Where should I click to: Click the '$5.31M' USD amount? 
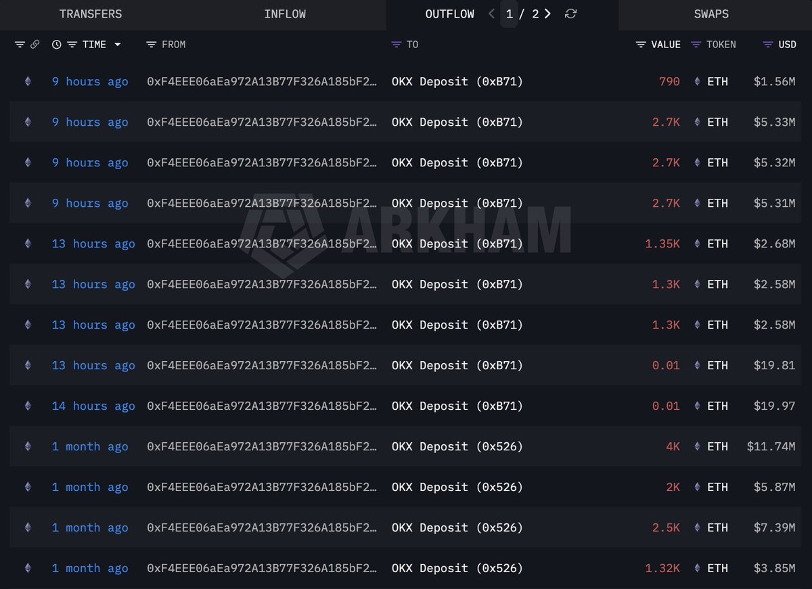(x=775, y=203)
